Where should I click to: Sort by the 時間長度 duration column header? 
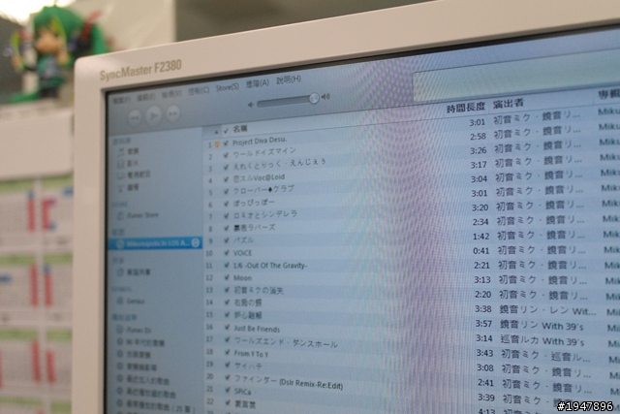point(465,107)
